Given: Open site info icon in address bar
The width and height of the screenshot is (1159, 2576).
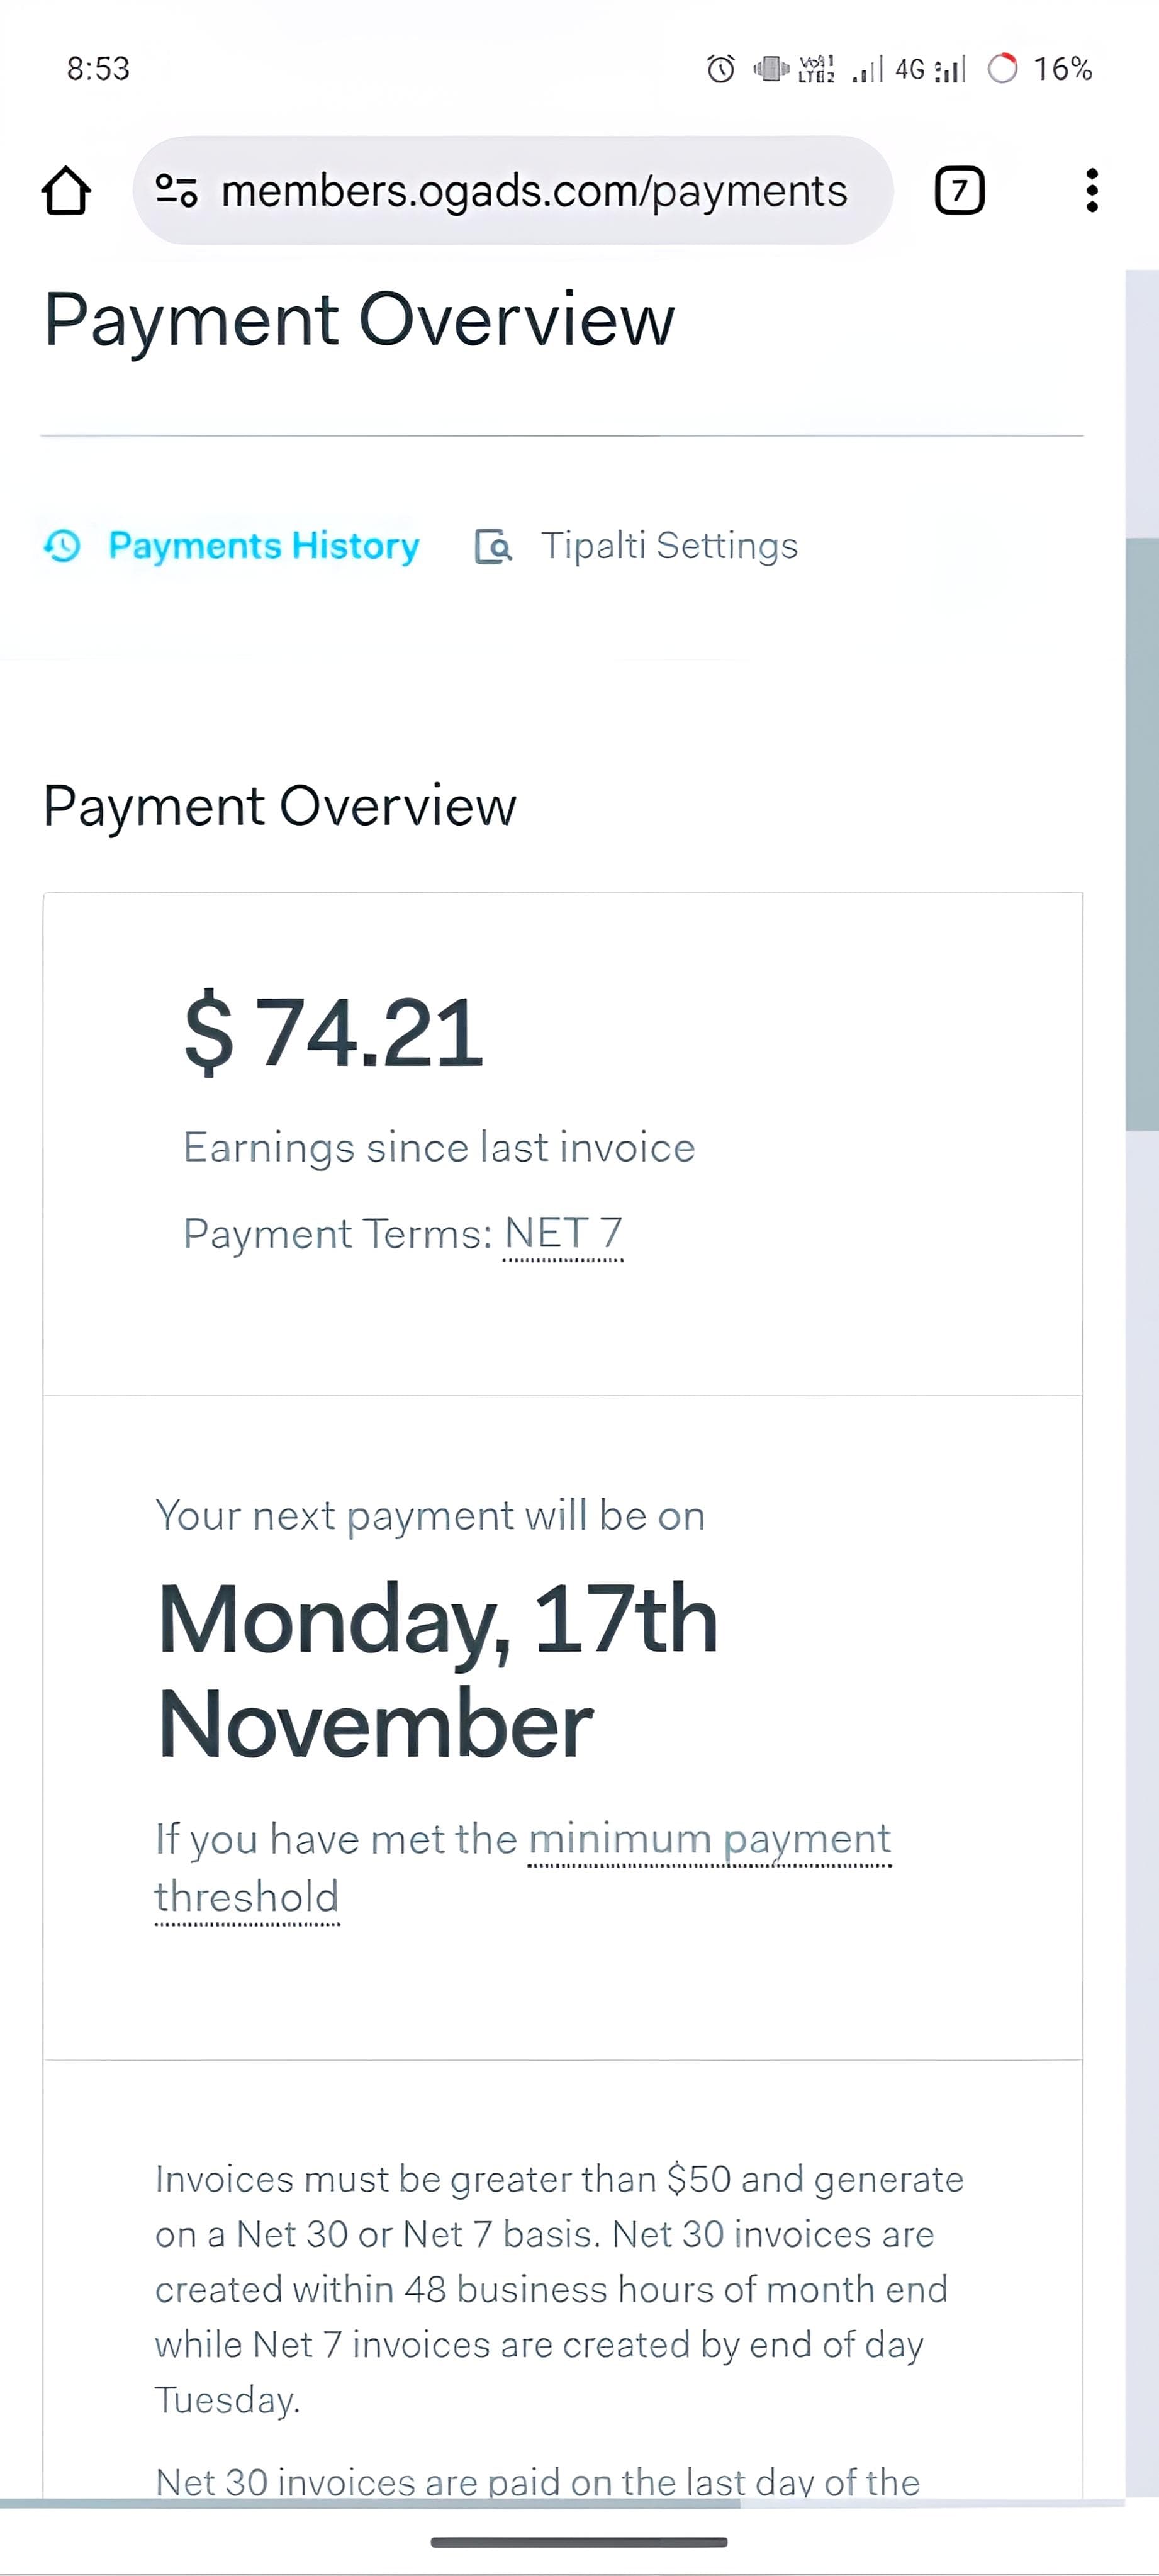Looking at the screenshot, I should coord(177,190).
